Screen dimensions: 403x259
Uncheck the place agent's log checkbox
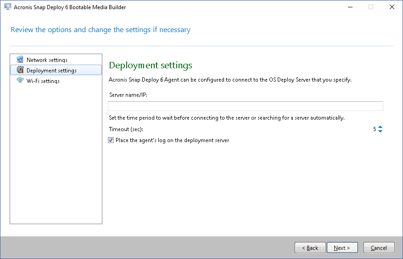pyautogui.click(x=111, y=140)
